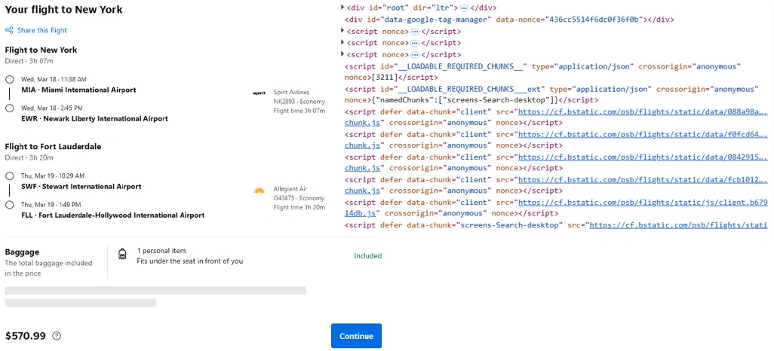Expand the div id root node

coord(342,8)
